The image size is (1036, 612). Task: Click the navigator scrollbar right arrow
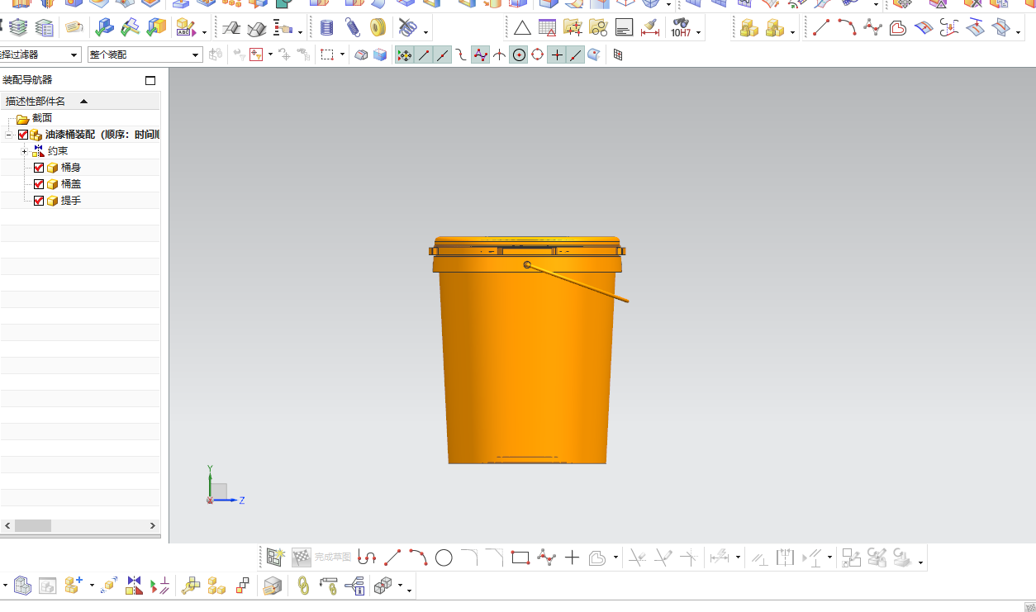[153, 525]
